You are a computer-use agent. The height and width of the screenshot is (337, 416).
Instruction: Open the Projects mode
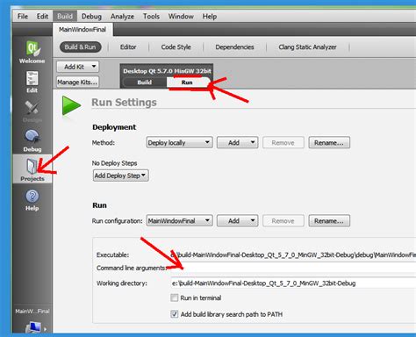pos(32,169)
